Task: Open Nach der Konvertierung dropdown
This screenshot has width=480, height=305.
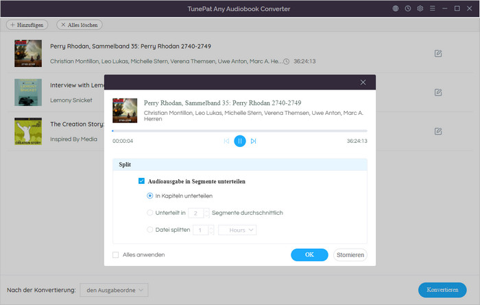Action: [x=114, y=290]
